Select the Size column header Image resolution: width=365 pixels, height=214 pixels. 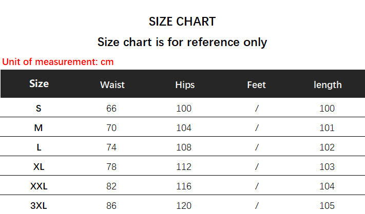coord(39,84)
